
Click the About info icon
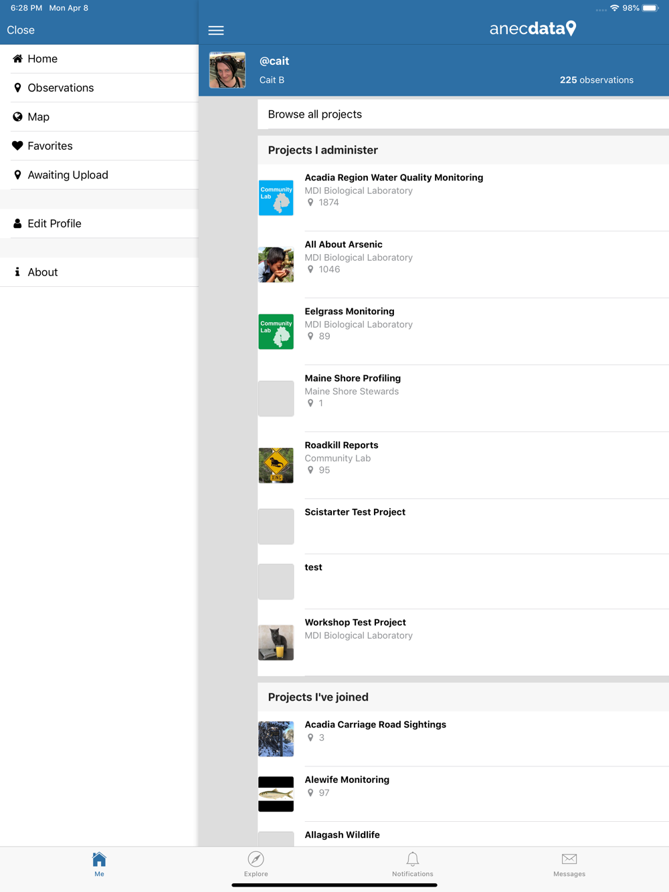coord(17,272)
